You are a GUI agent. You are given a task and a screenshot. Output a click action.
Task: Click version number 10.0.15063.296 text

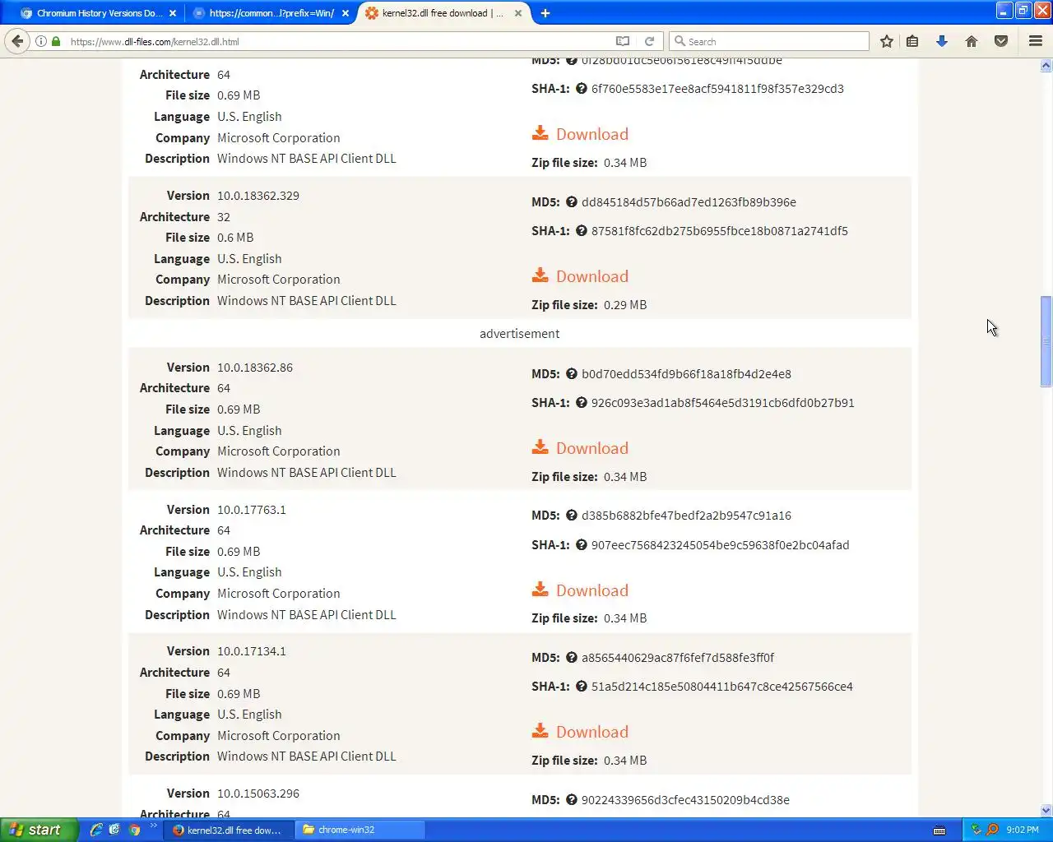pos(258,793)
